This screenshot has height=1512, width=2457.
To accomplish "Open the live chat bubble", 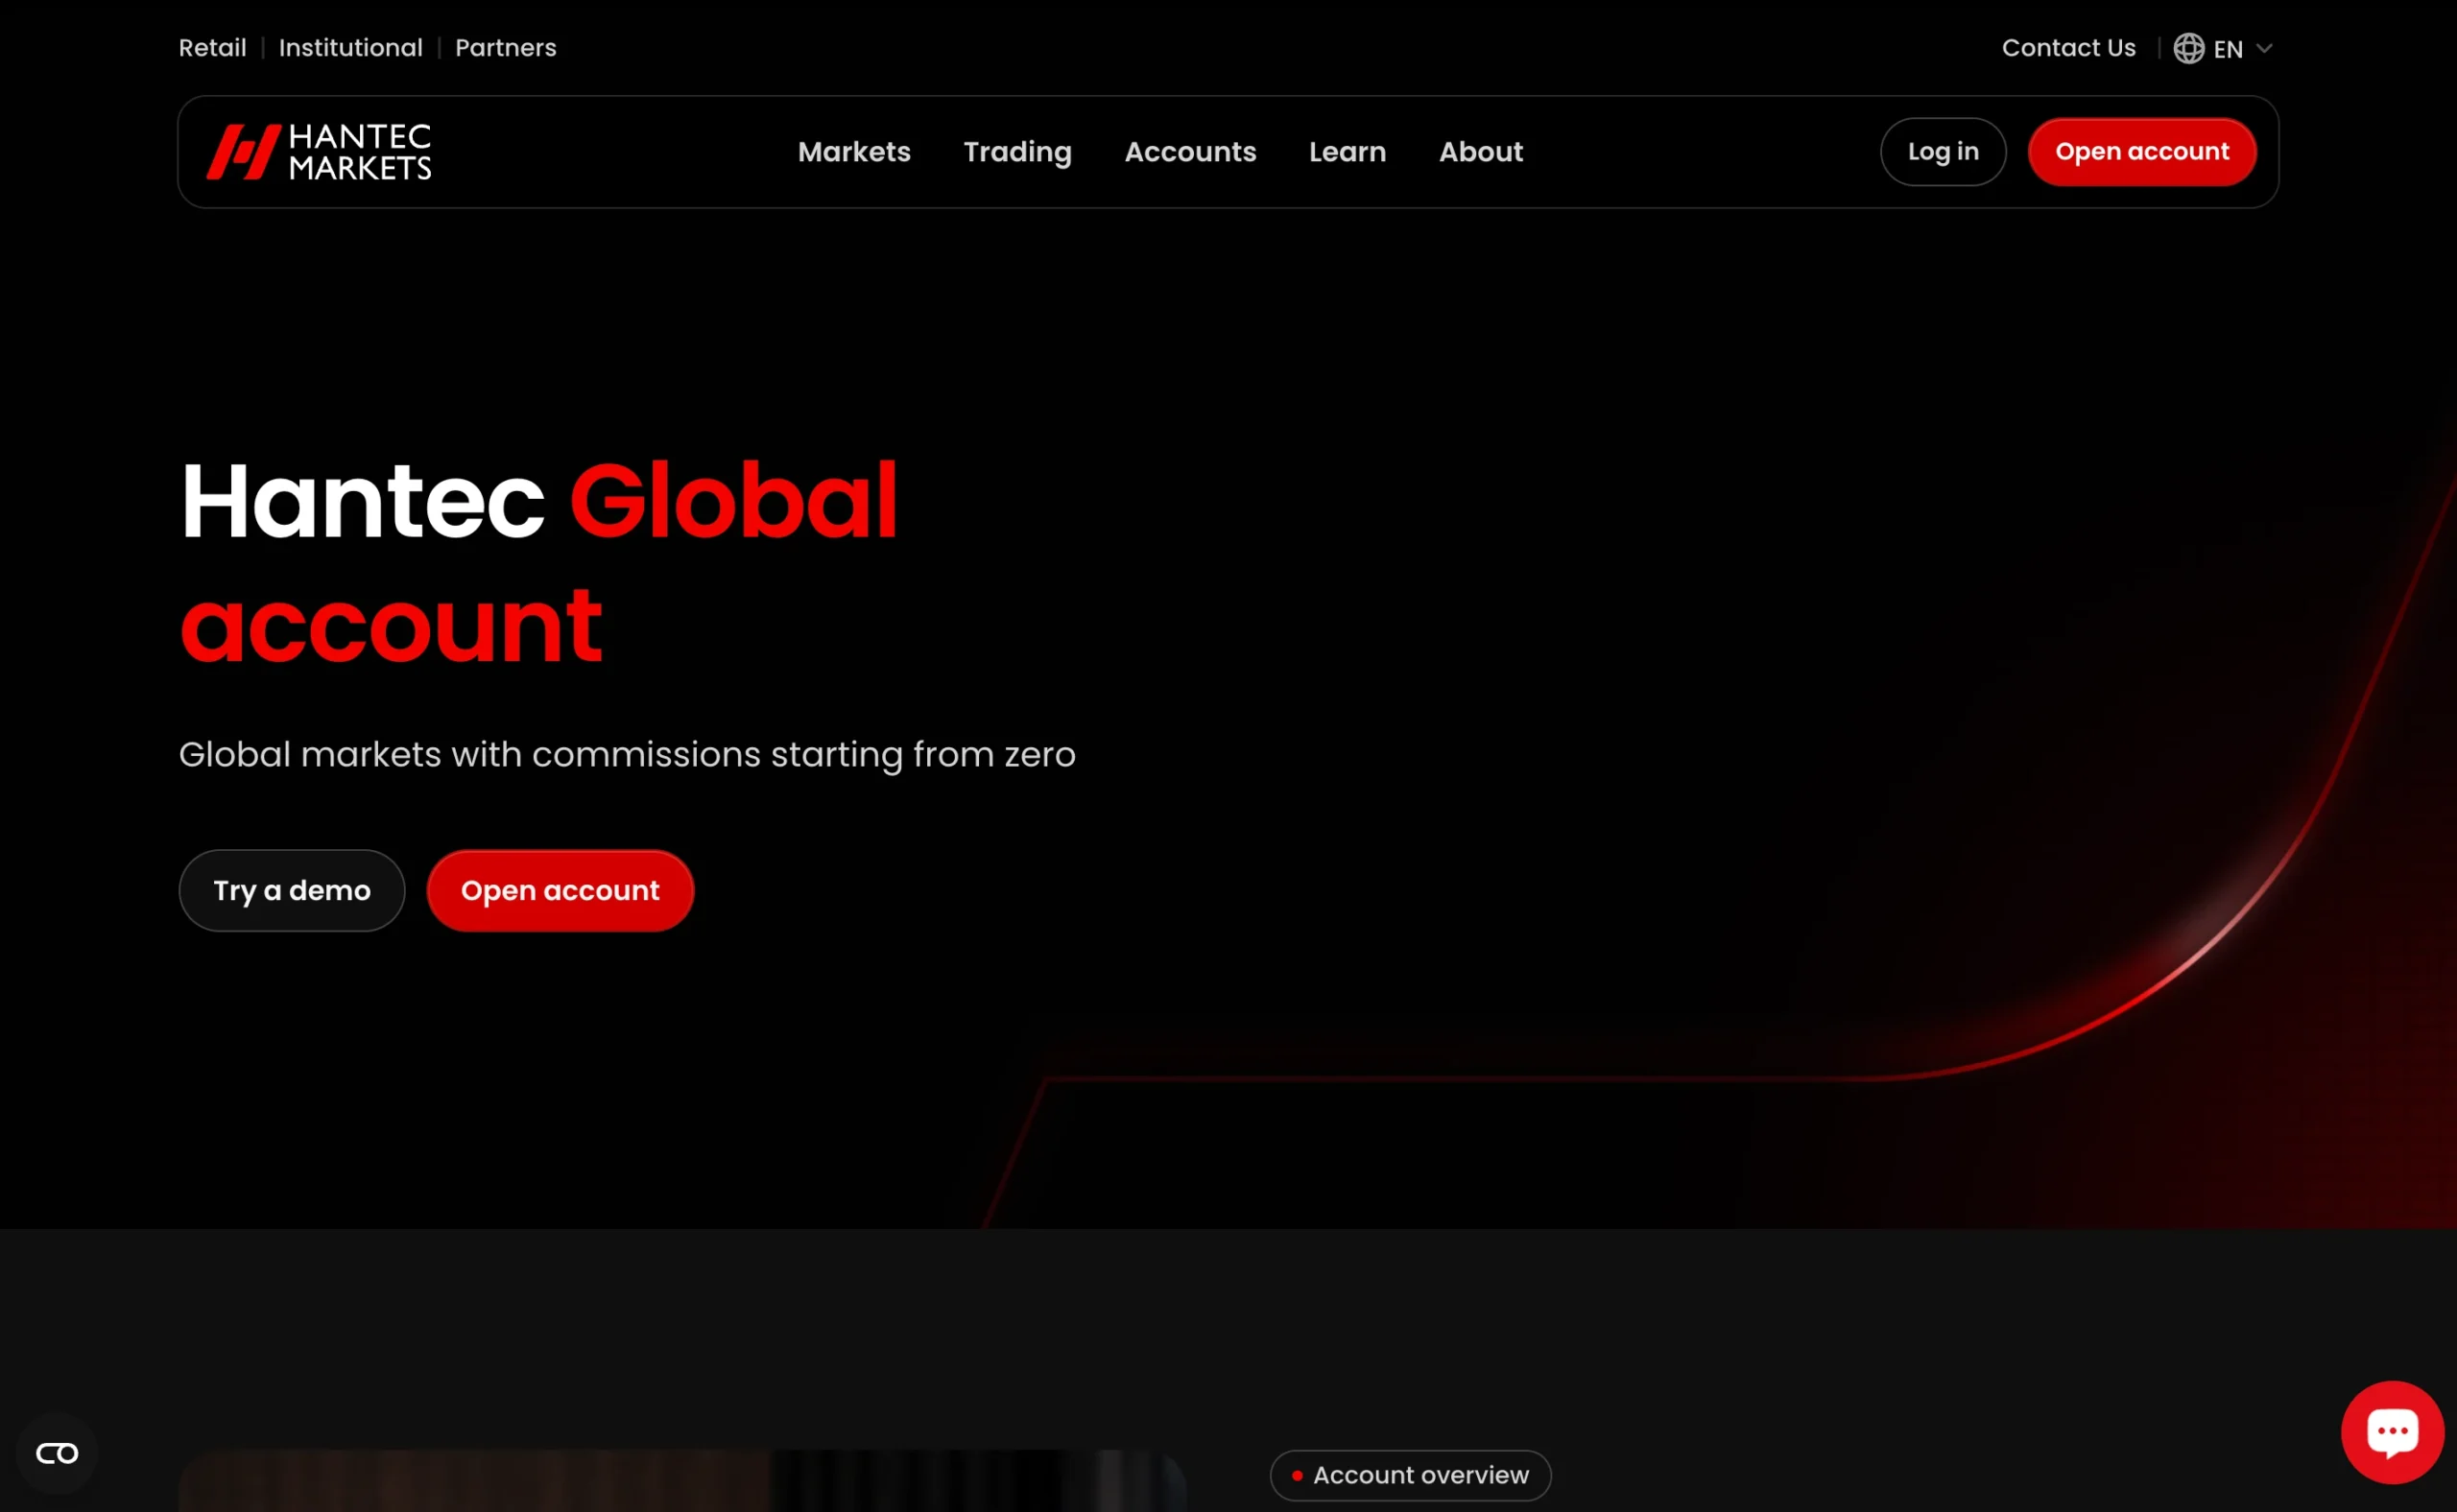I will click(2392, 1432).
